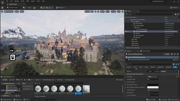180x101 pixels.
Task: Expand Fog Inscattering Color property
Action: point(126,85)
